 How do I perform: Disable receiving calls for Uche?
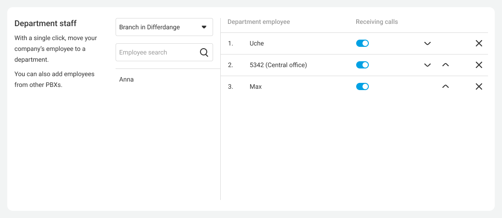point(363,43)
